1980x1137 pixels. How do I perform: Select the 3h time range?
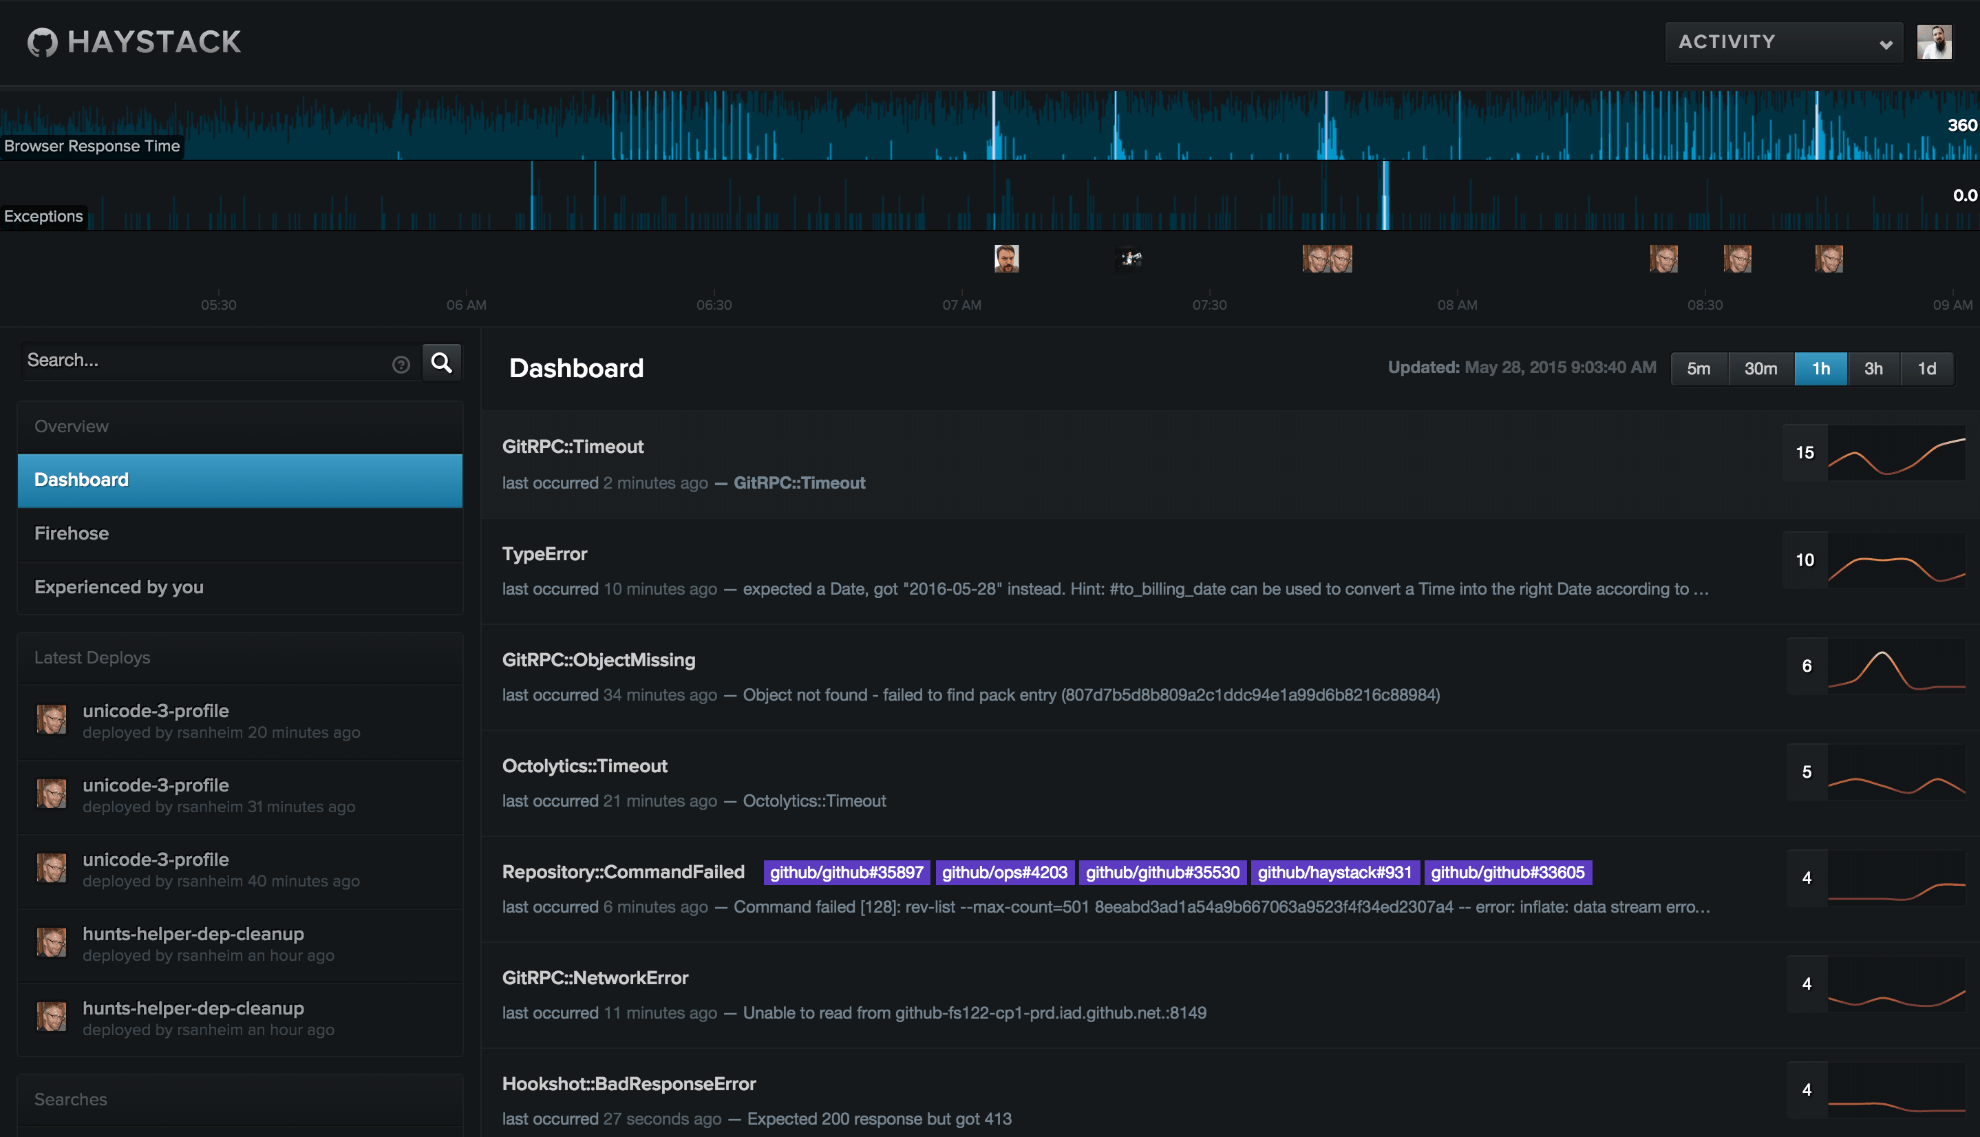pos(1873,369)
